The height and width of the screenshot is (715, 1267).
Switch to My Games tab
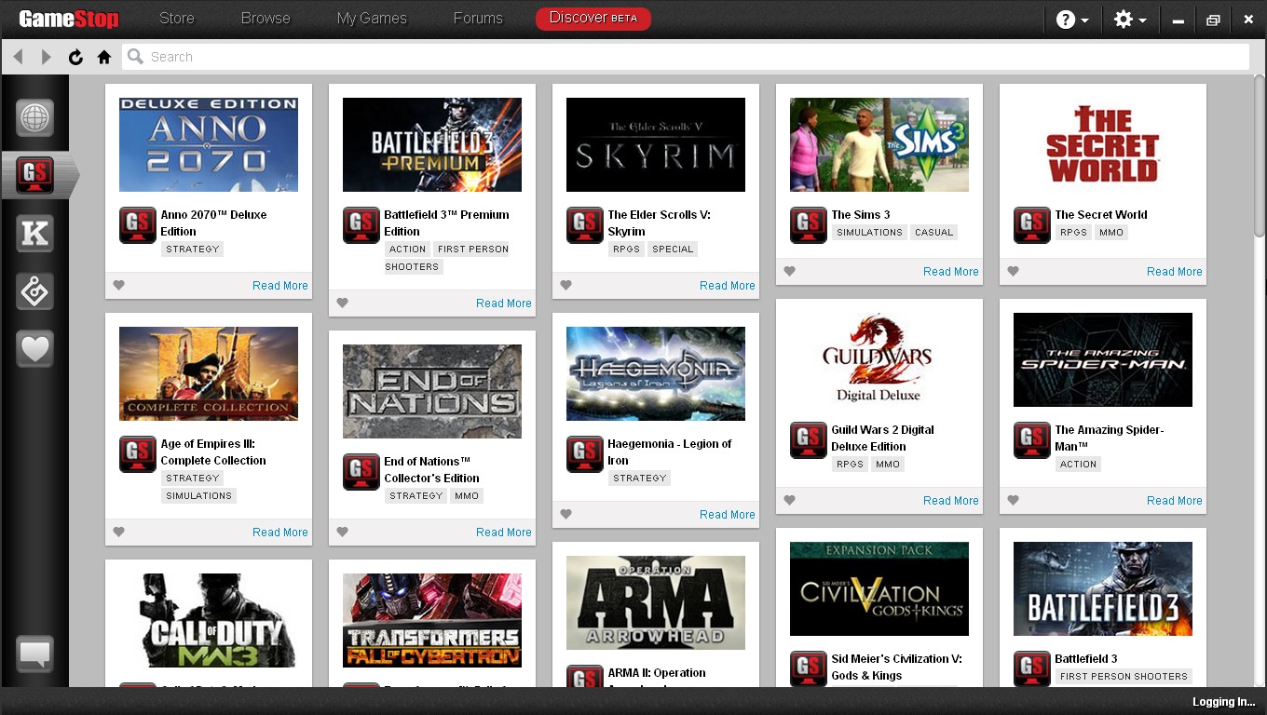pos(372,18)
